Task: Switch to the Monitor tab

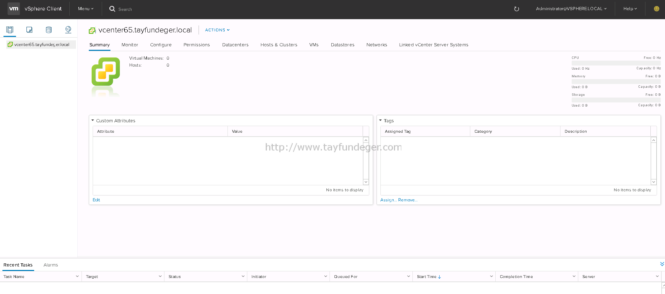Action: pyautogui.click(x=130, y=45)
